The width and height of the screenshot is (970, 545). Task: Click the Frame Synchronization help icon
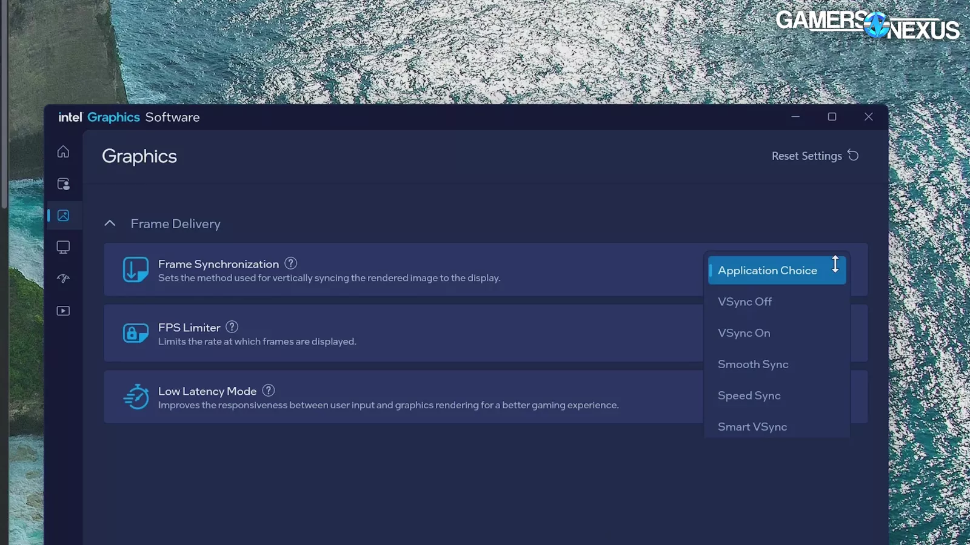pyautogui.click(x=291, y=263)
